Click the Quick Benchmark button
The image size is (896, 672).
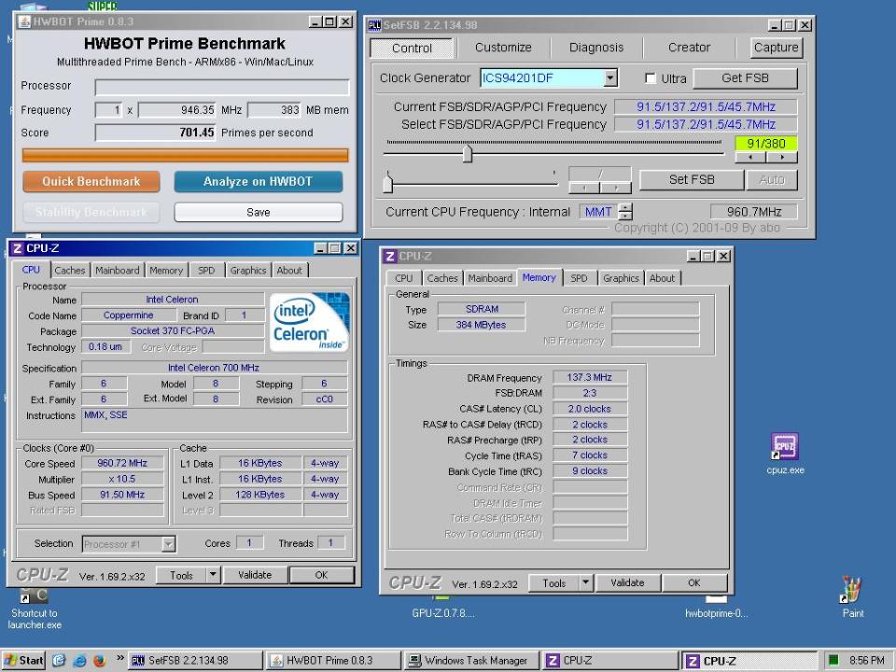91,182
